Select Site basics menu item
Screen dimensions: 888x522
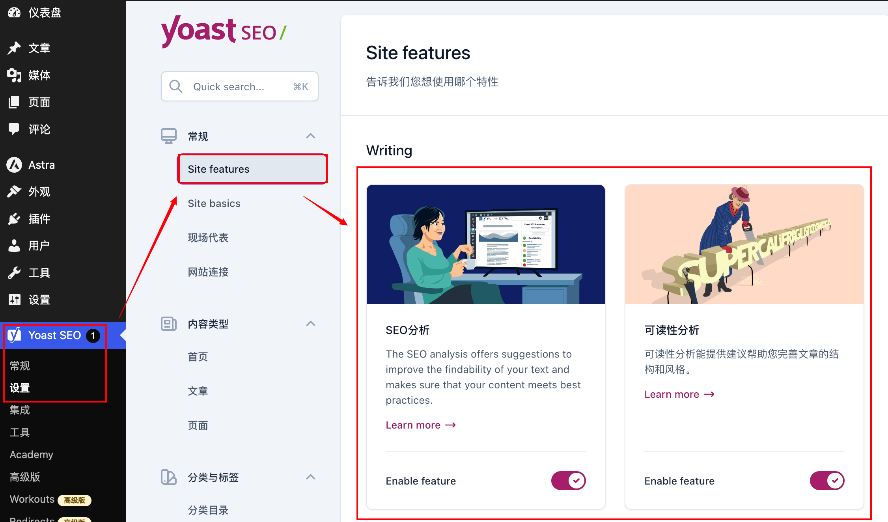214,203
